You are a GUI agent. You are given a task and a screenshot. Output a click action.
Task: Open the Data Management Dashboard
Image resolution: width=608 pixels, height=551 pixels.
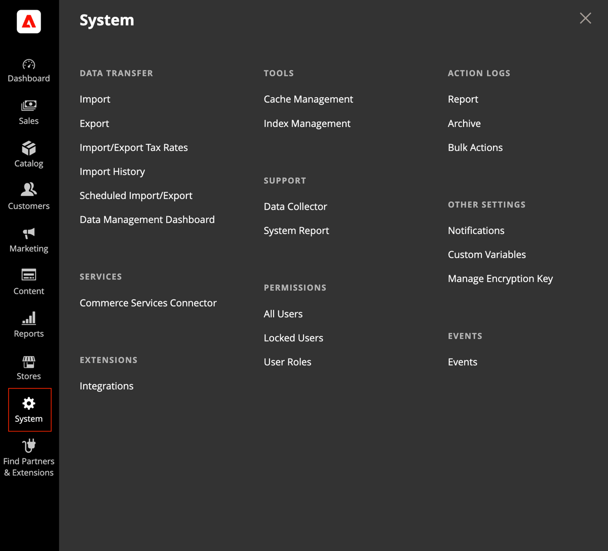147,219
